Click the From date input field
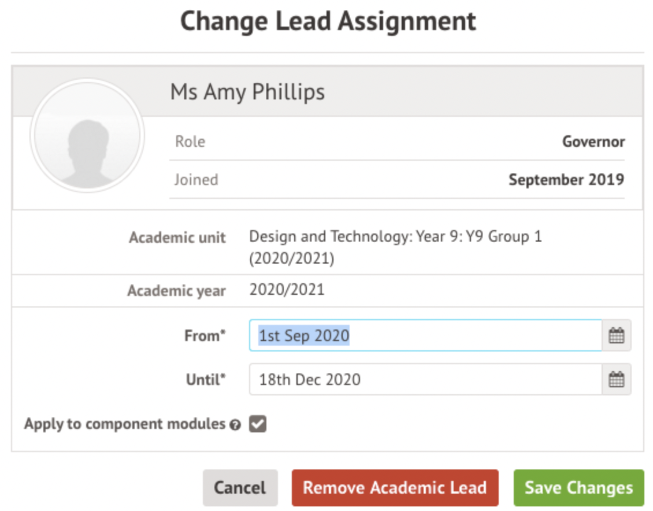653x511 pixels. click(x=425, y=336)
